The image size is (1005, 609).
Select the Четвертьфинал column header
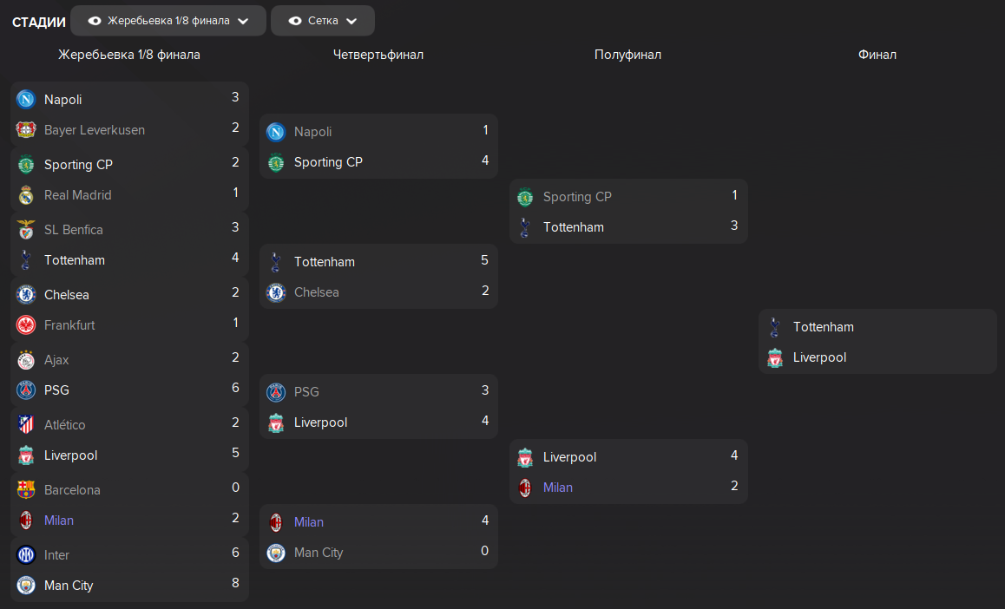pos(378,55)
